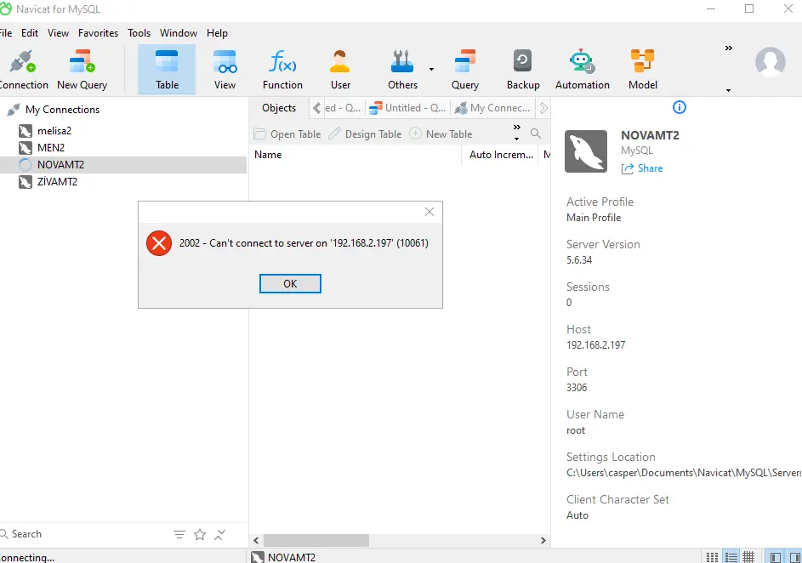Toggle favorites star icon near Search
The width and height of the screenshot is (802, 563).
tap(200, 534)
